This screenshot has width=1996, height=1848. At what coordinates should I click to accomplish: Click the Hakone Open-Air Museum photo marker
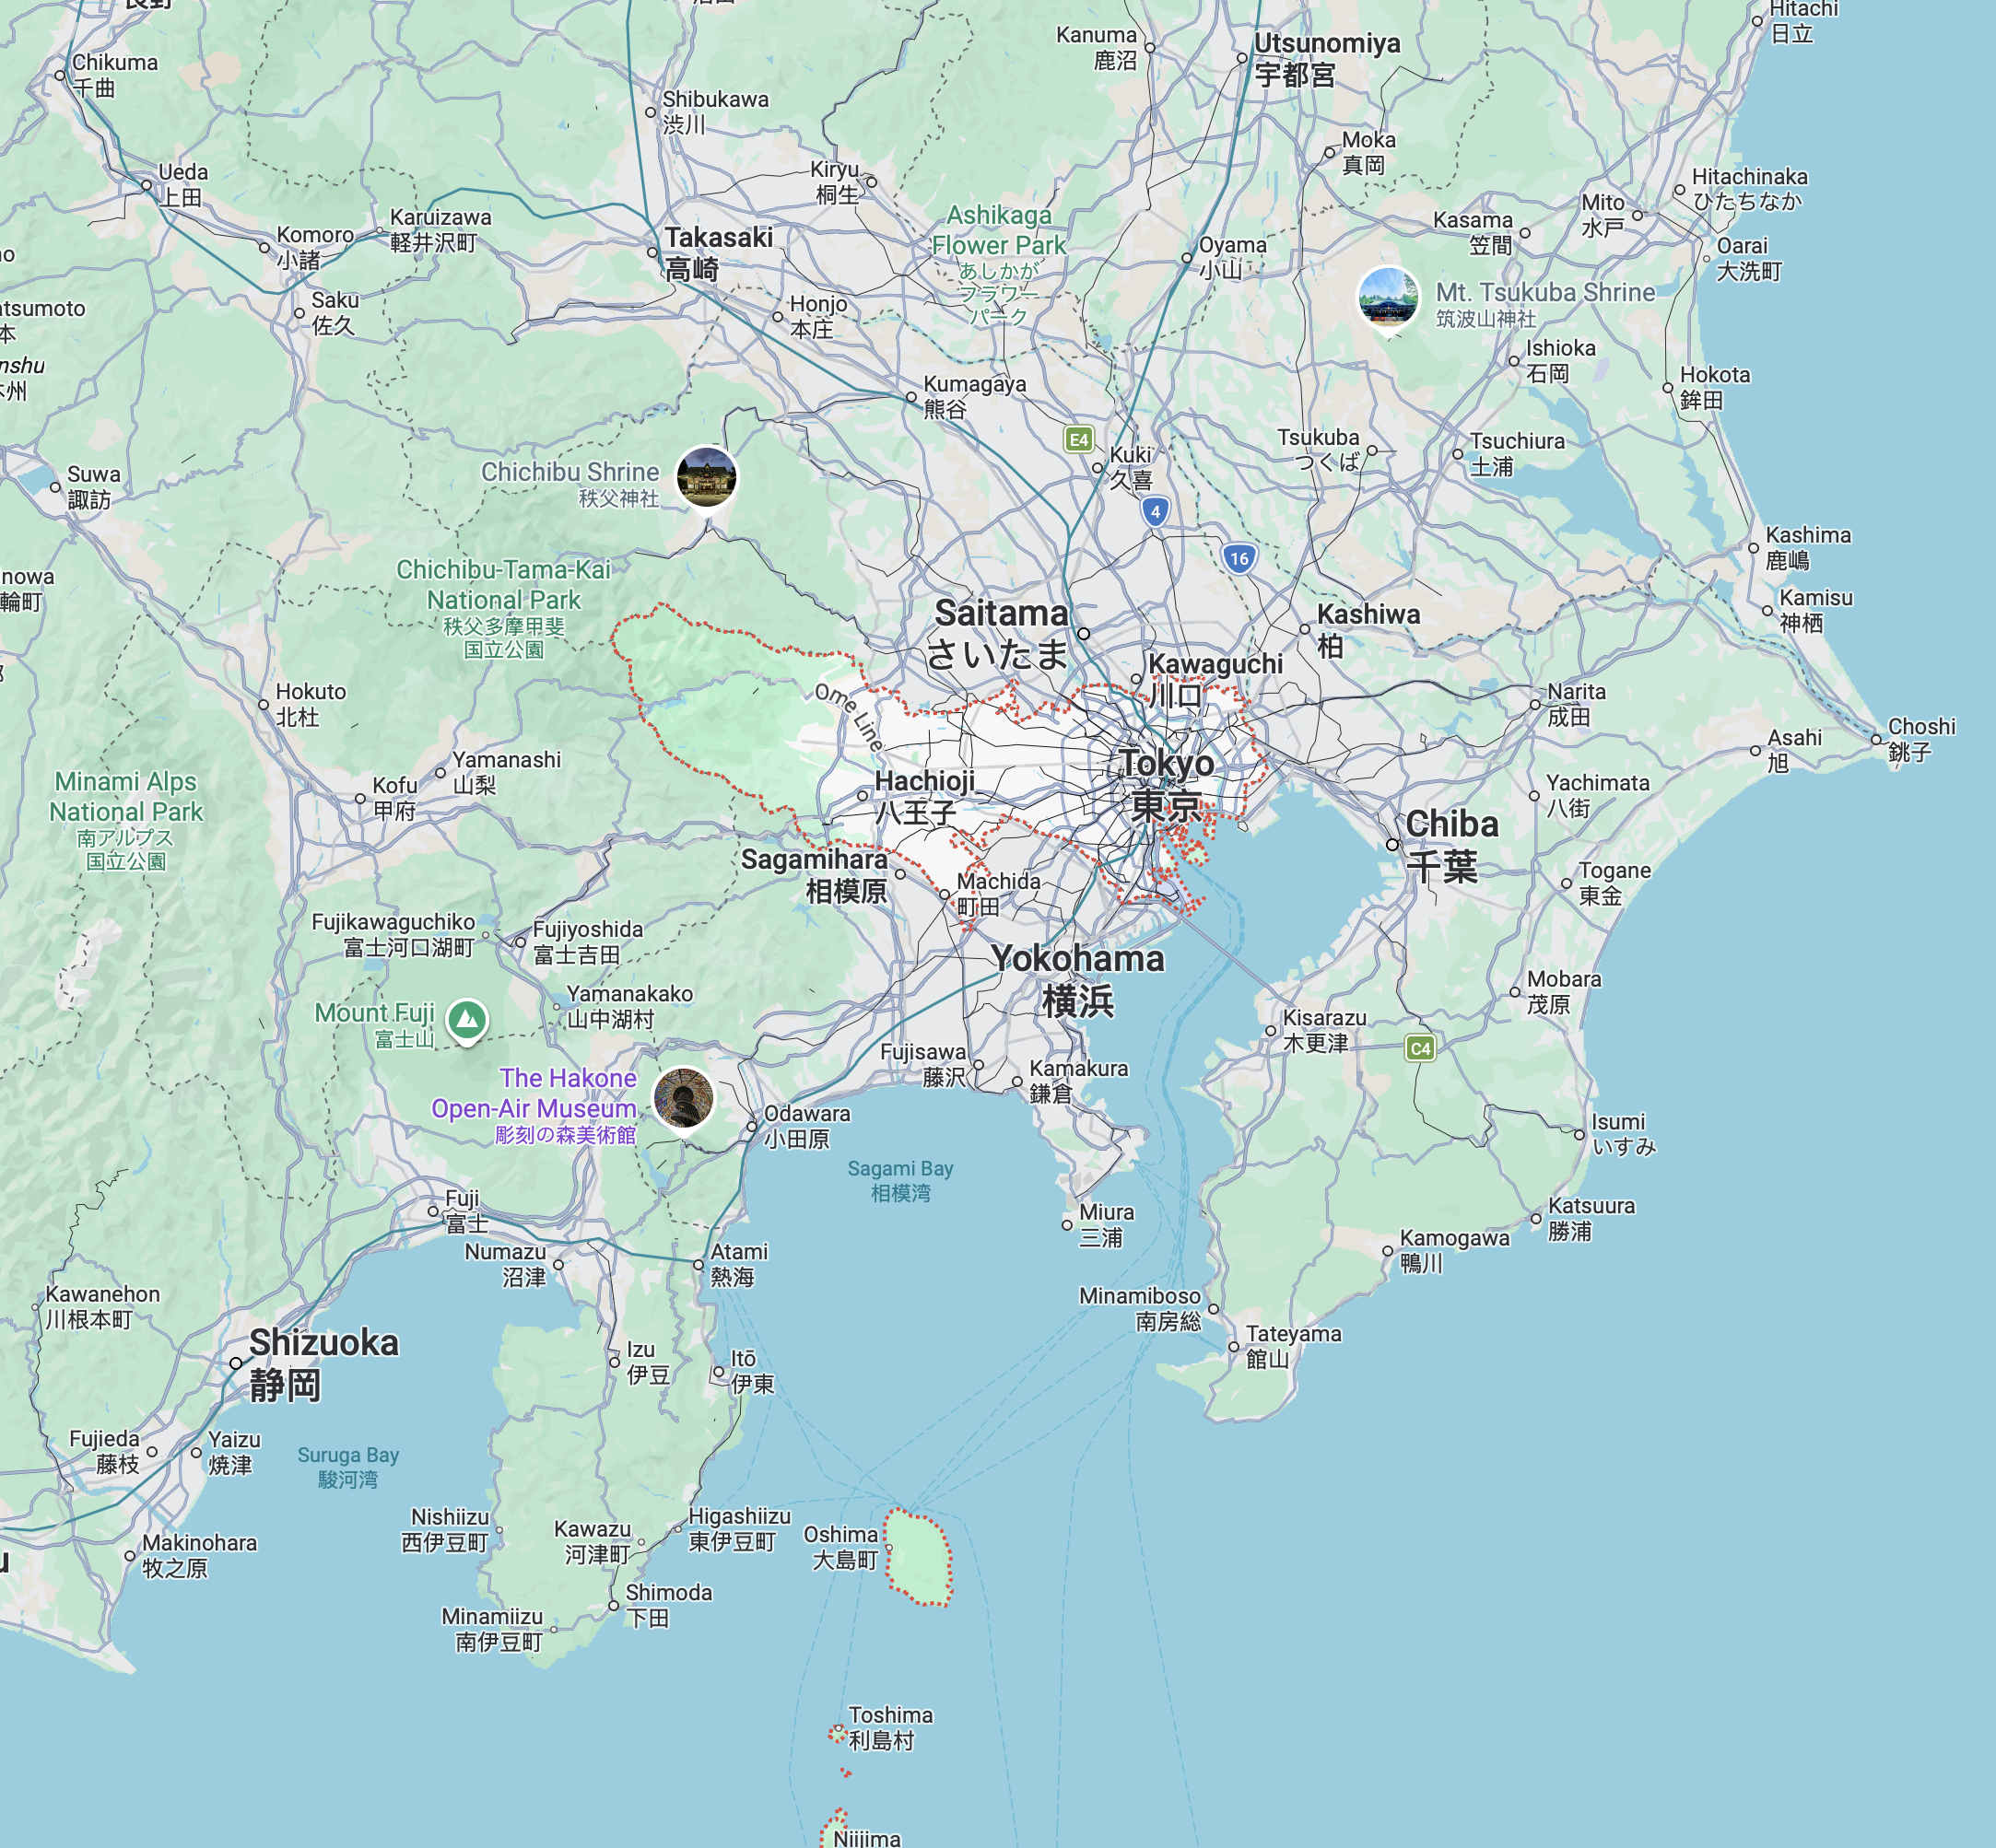point(684,1097)
